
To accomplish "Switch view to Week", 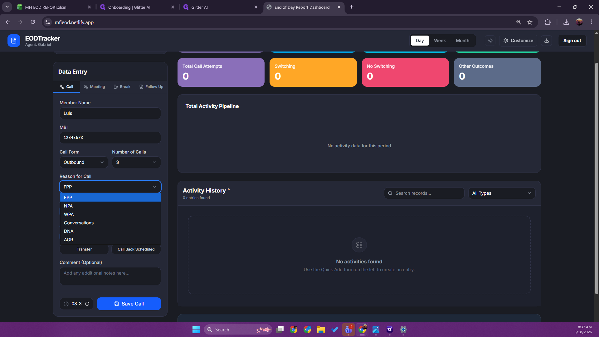I will click(x=440, y=41).
